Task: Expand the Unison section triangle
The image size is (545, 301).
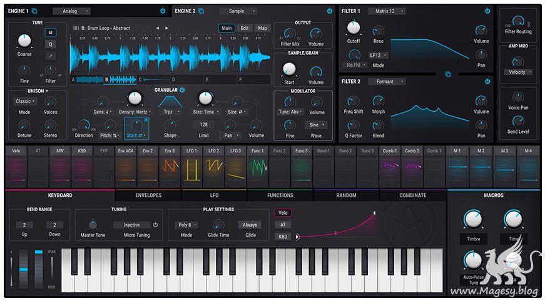Action: pyautogui.click(x=46, y=91)
